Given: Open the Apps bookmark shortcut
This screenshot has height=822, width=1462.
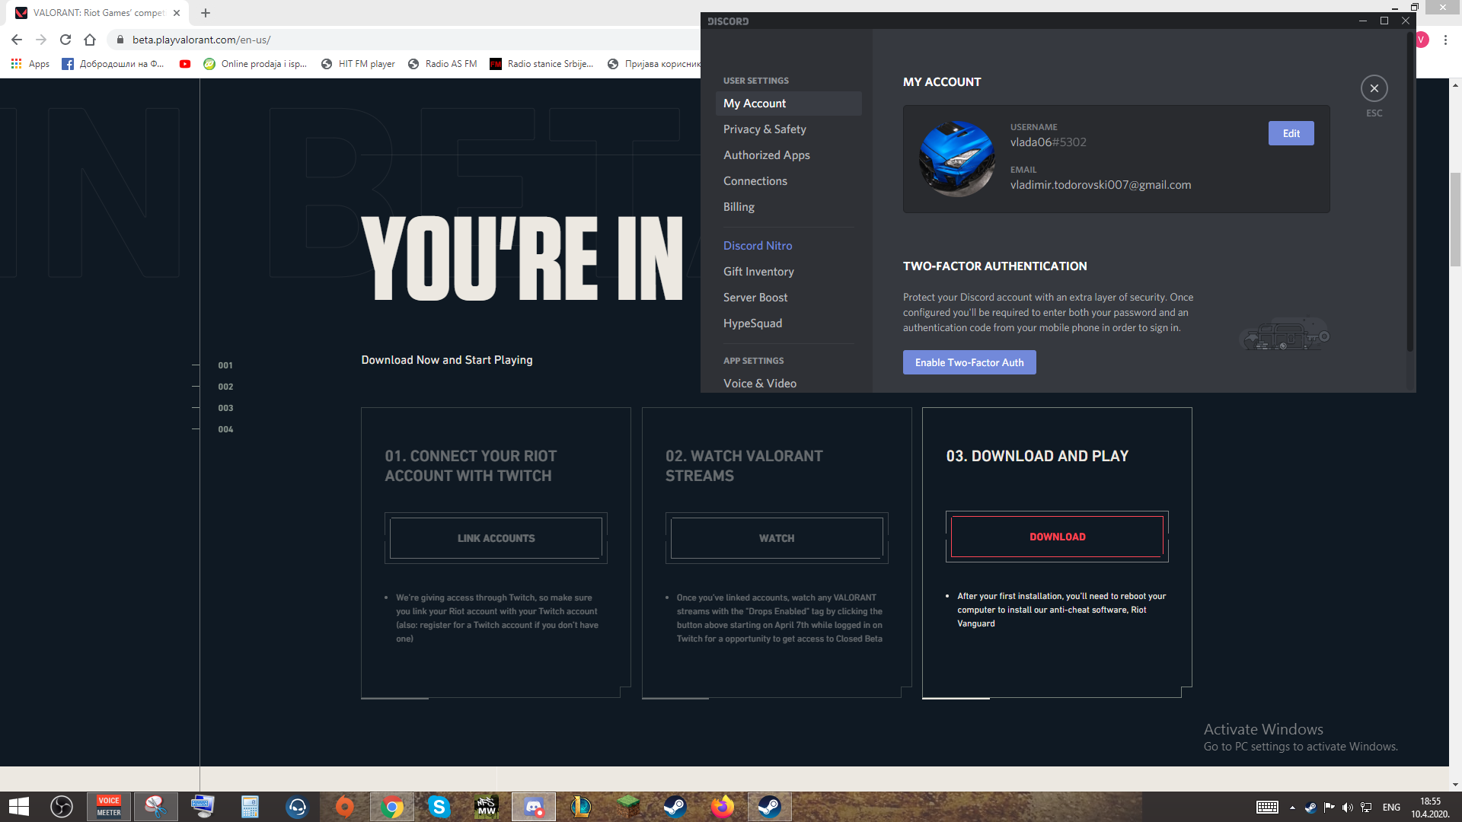Looking at the screenshot, I should (30, 64).
